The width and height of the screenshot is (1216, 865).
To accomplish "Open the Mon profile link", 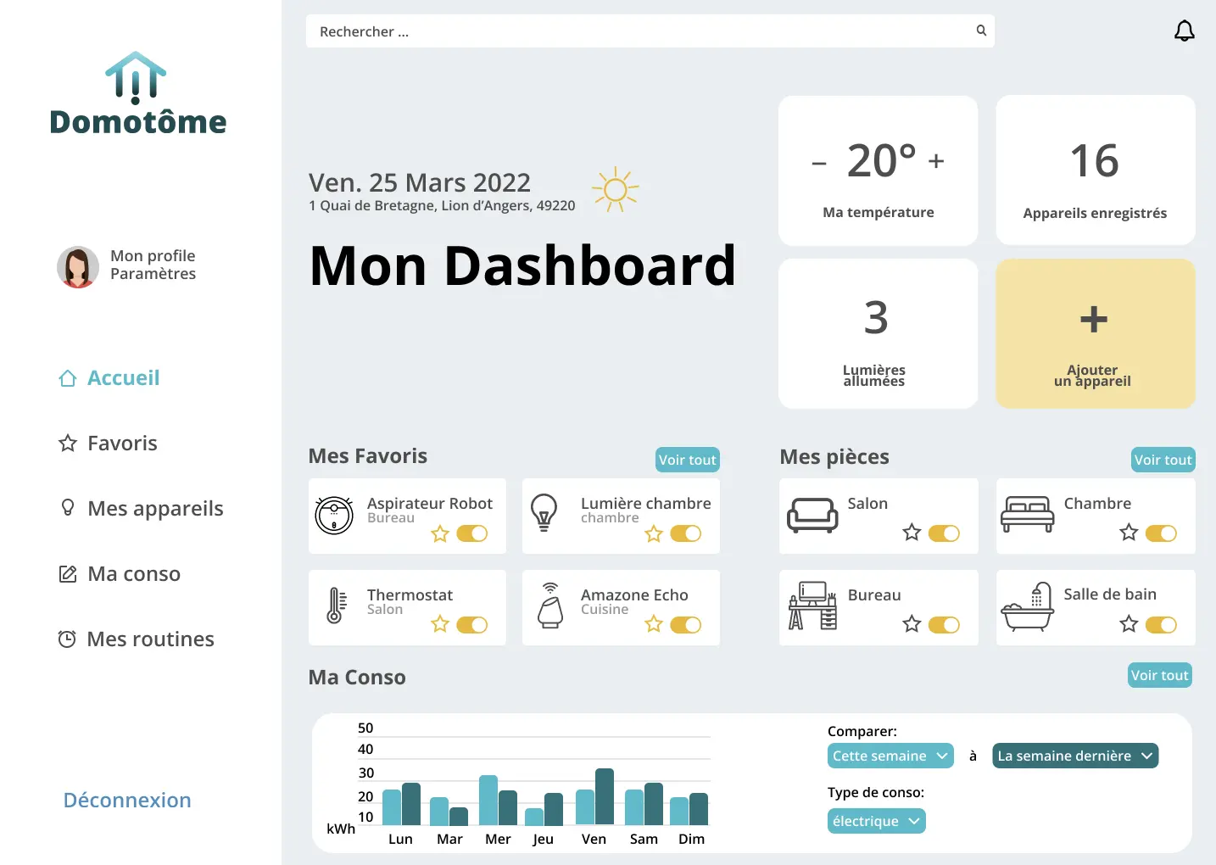I will pos(153,256).
